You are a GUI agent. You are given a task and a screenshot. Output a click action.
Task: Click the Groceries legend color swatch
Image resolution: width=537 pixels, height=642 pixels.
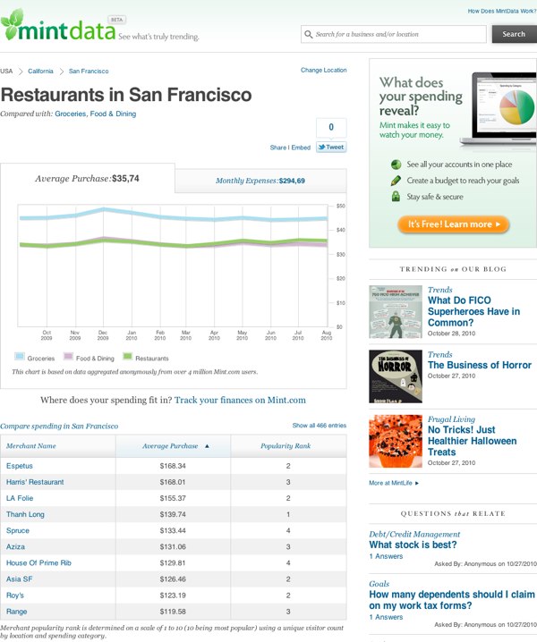click(x=18, y=358)
